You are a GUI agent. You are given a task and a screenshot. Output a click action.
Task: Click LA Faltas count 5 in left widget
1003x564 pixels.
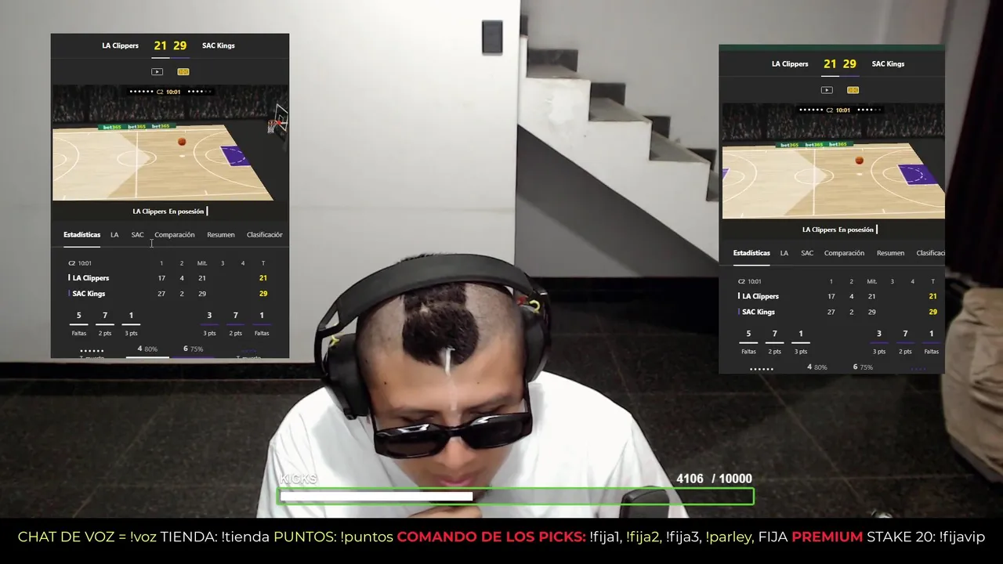[78, 316]
